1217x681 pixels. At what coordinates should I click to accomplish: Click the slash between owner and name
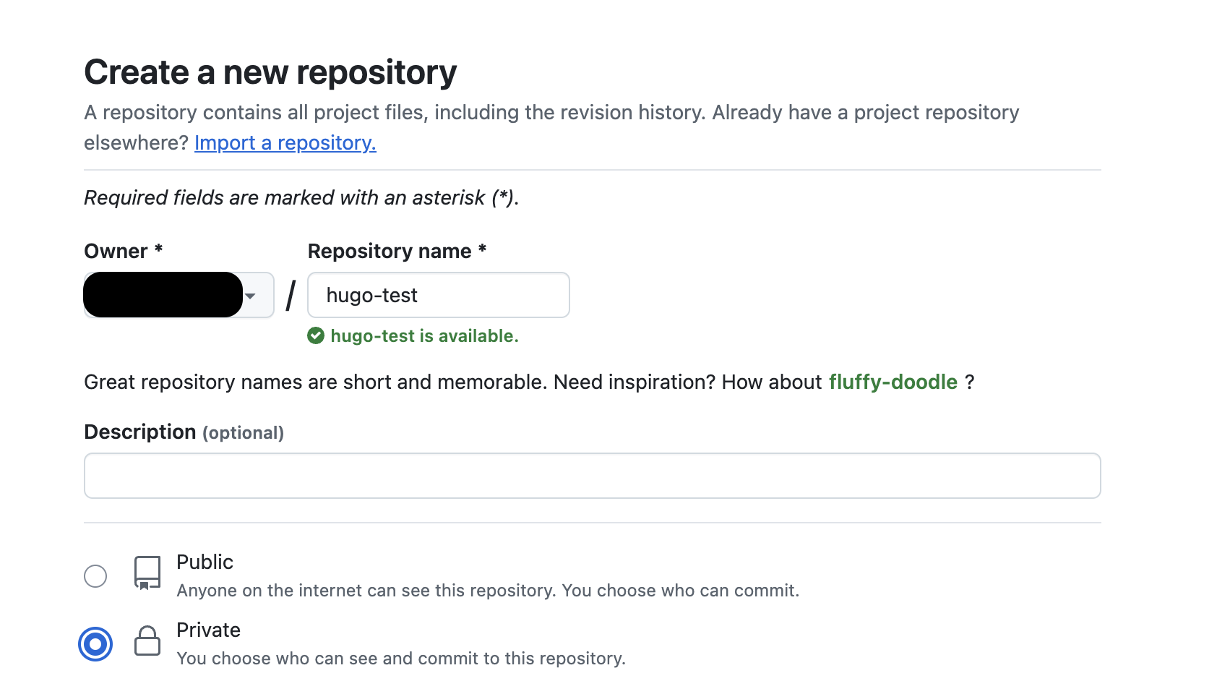291,296
